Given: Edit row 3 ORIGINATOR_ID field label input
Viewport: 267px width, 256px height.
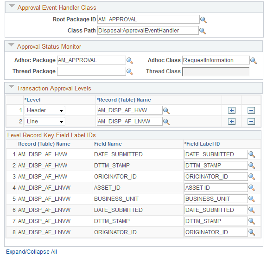Looking at the screenshot, I should click(x=216, y=176).
